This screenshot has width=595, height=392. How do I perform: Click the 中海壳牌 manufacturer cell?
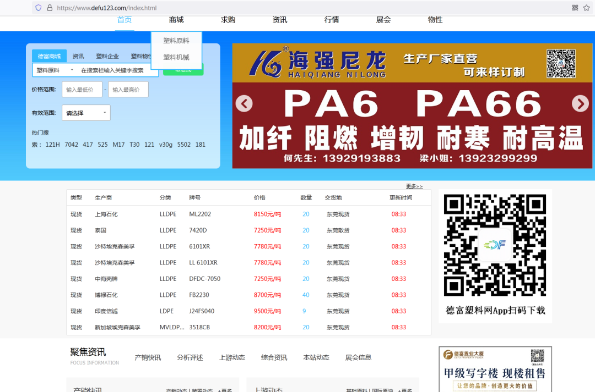point(106,279)
